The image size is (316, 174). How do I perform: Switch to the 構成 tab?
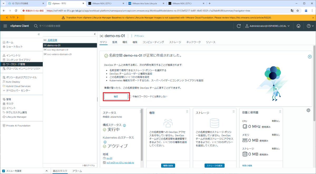pyautogui.click(x=125, y=42)
